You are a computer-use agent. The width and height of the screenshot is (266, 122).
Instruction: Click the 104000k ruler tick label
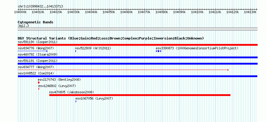(x=20, y=12)
